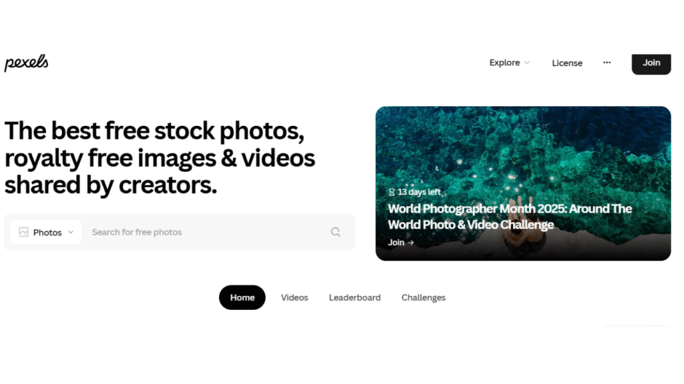Open the three-dots more menu
The image size is (684, 384).
point(607,63)
